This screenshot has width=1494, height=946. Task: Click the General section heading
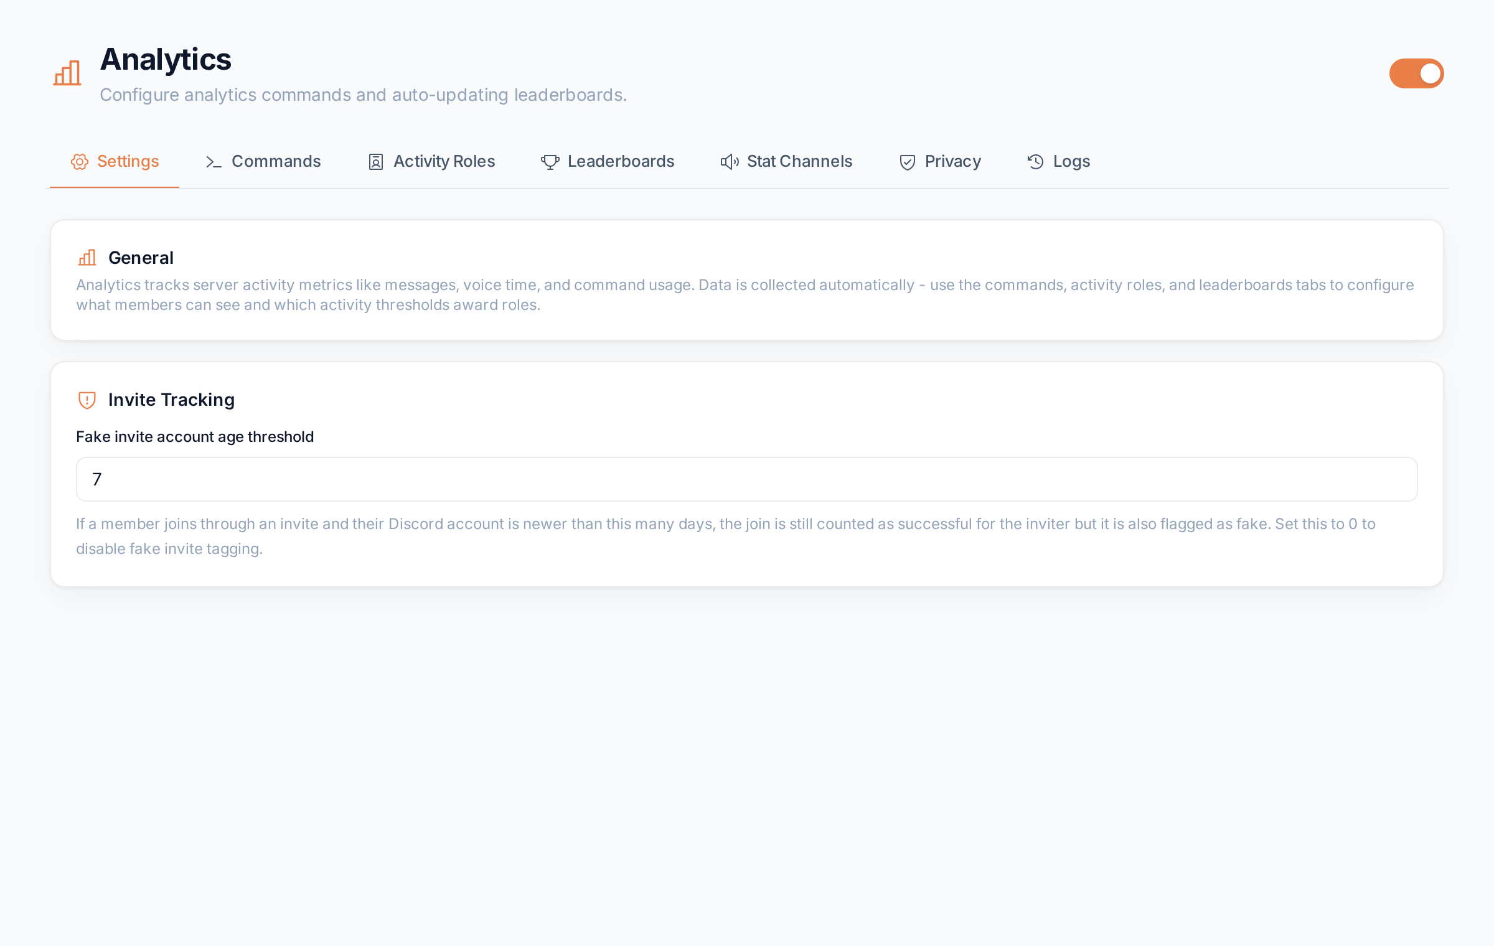click(141, 258)
